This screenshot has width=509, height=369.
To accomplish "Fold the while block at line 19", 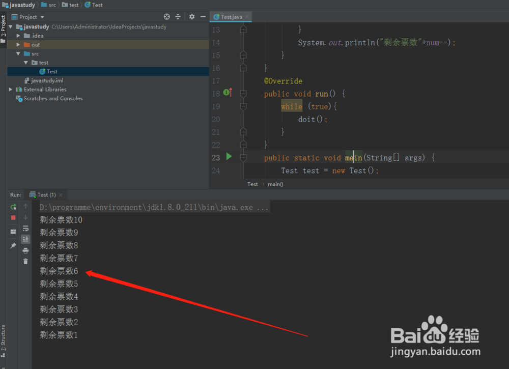I will coord(243,106).
